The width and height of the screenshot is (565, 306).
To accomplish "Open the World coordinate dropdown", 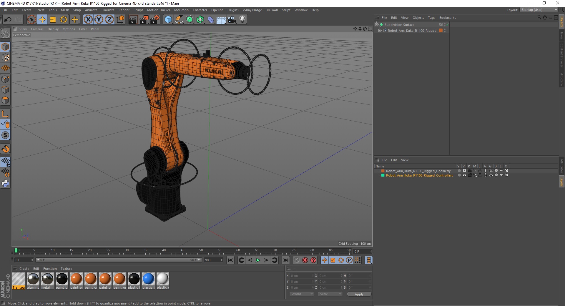I will click(x=302, y=294).
